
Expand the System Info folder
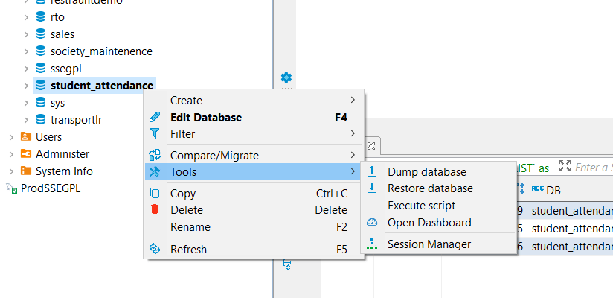11,171
